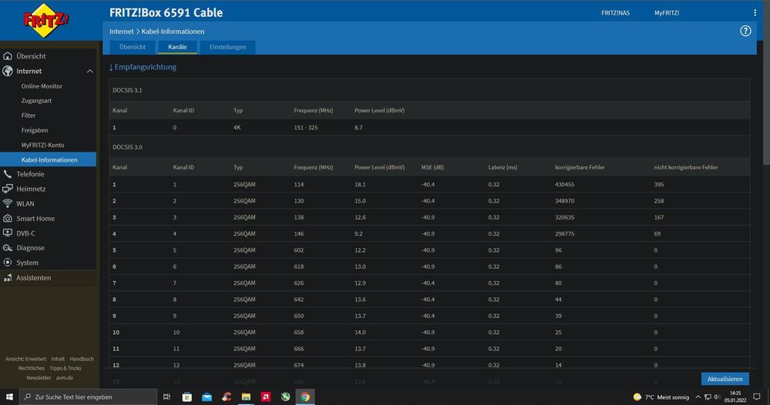Click the Power Level value 18.1
Screen dimensions: 770x405
click(x=360, y=184)
